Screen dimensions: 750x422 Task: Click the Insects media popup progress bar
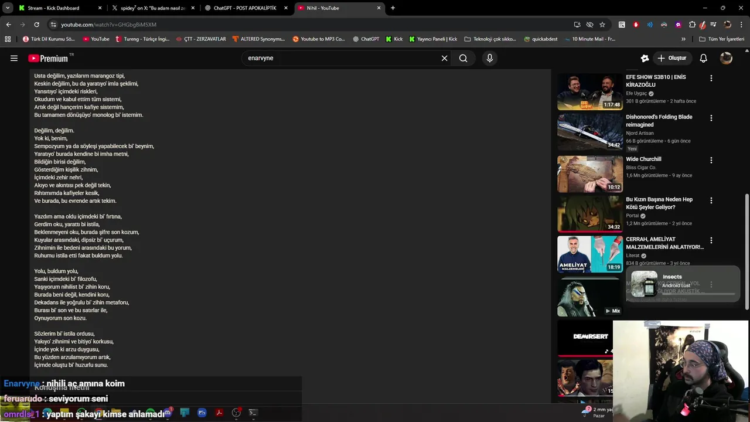(x=697, y=294)
